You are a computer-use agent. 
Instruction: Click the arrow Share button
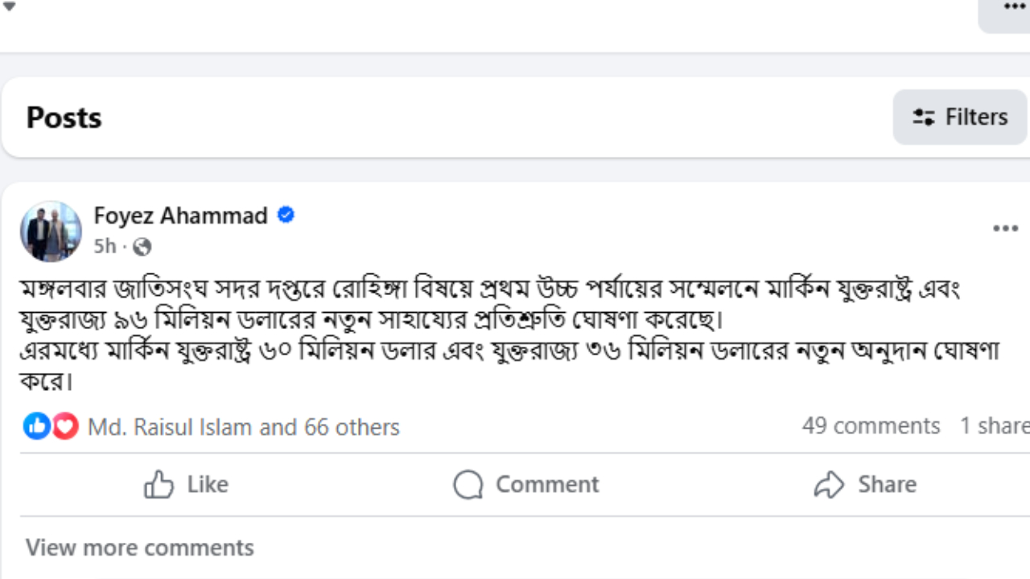(x=864, y=484)
